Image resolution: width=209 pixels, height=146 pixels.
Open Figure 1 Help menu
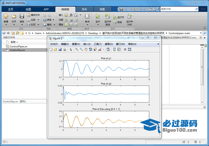[x=132, y=44]
